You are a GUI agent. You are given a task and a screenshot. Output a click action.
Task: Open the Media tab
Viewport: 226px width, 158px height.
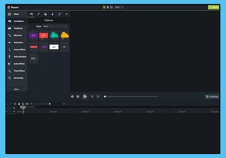point(17,14)
